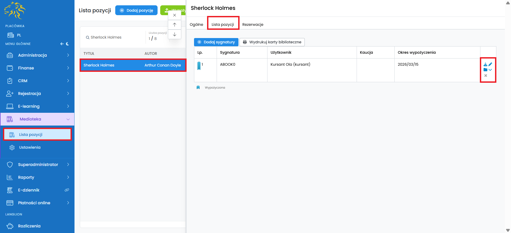The width and height of the screenshot is (511, 233).
Task: Toggle dark mode with moon icon
Action: coord(68,44)
